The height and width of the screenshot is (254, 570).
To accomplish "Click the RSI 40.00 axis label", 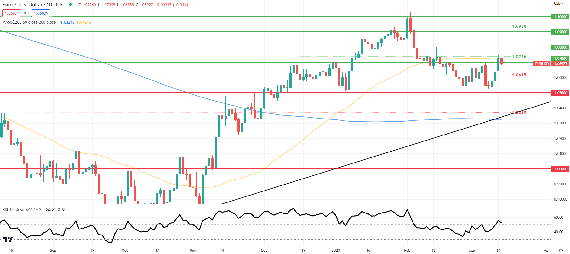I will tap(559, 232).
